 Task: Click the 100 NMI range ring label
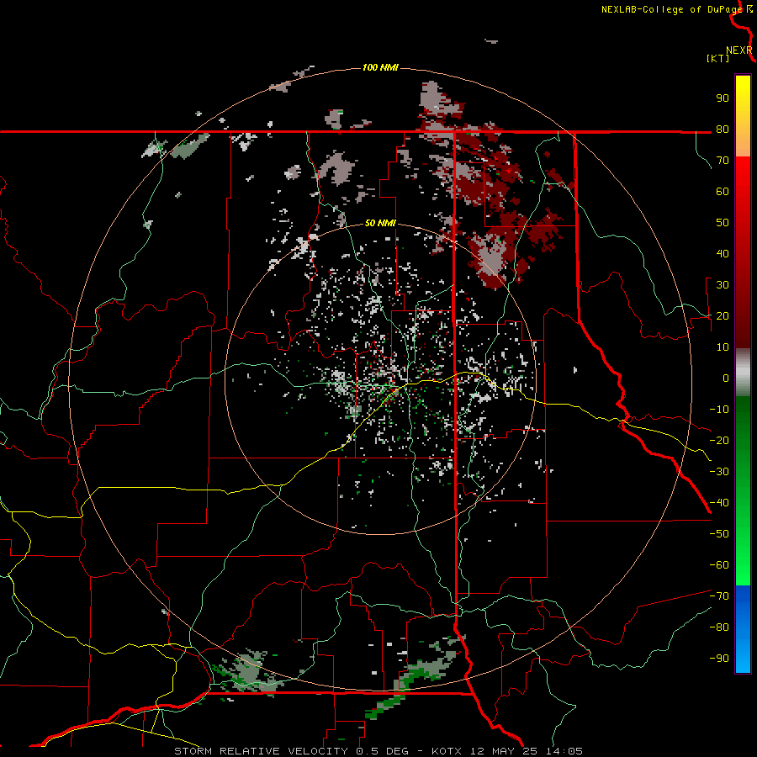(x=380, y=67)
